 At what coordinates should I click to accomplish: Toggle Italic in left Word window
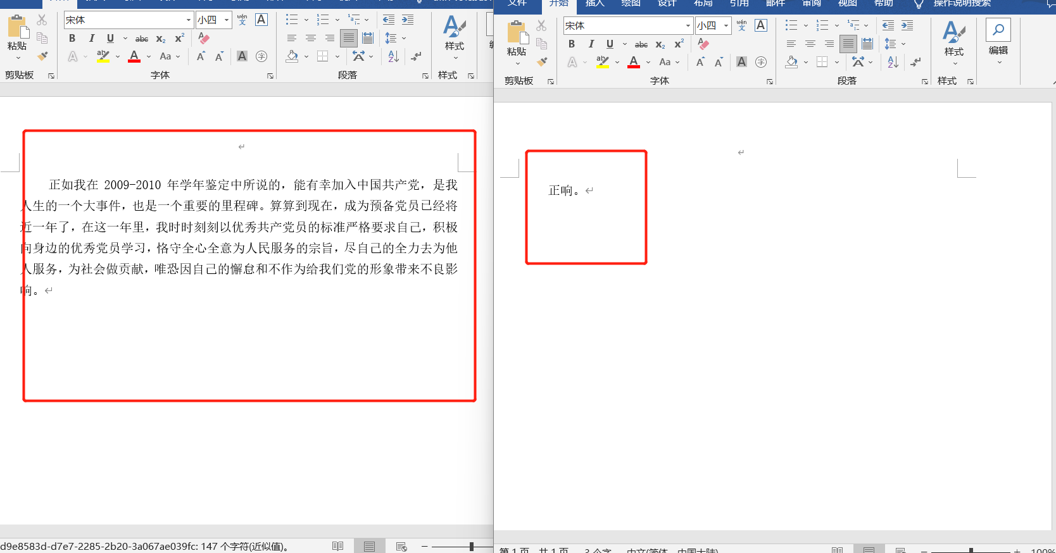tap(91, 38)
